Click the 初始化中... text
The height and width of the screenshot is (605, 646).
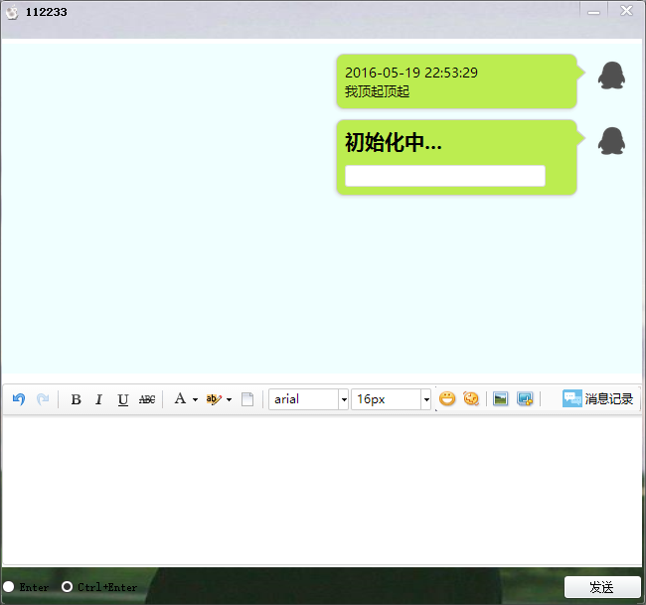pos(393,142)
